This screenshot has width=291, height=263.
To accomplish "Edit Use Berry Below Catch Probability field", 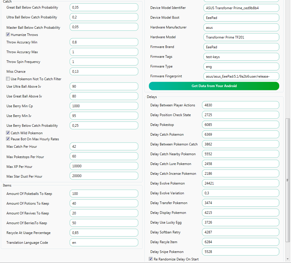I will click(104, 126).
